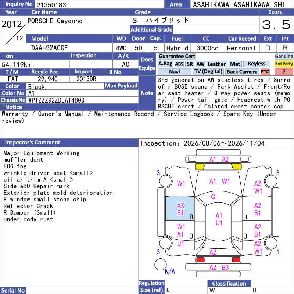This screenshot has height=294, width=294.
Task: Click the model code DAA-92ACGE
Action: click(x=49, y=48)
